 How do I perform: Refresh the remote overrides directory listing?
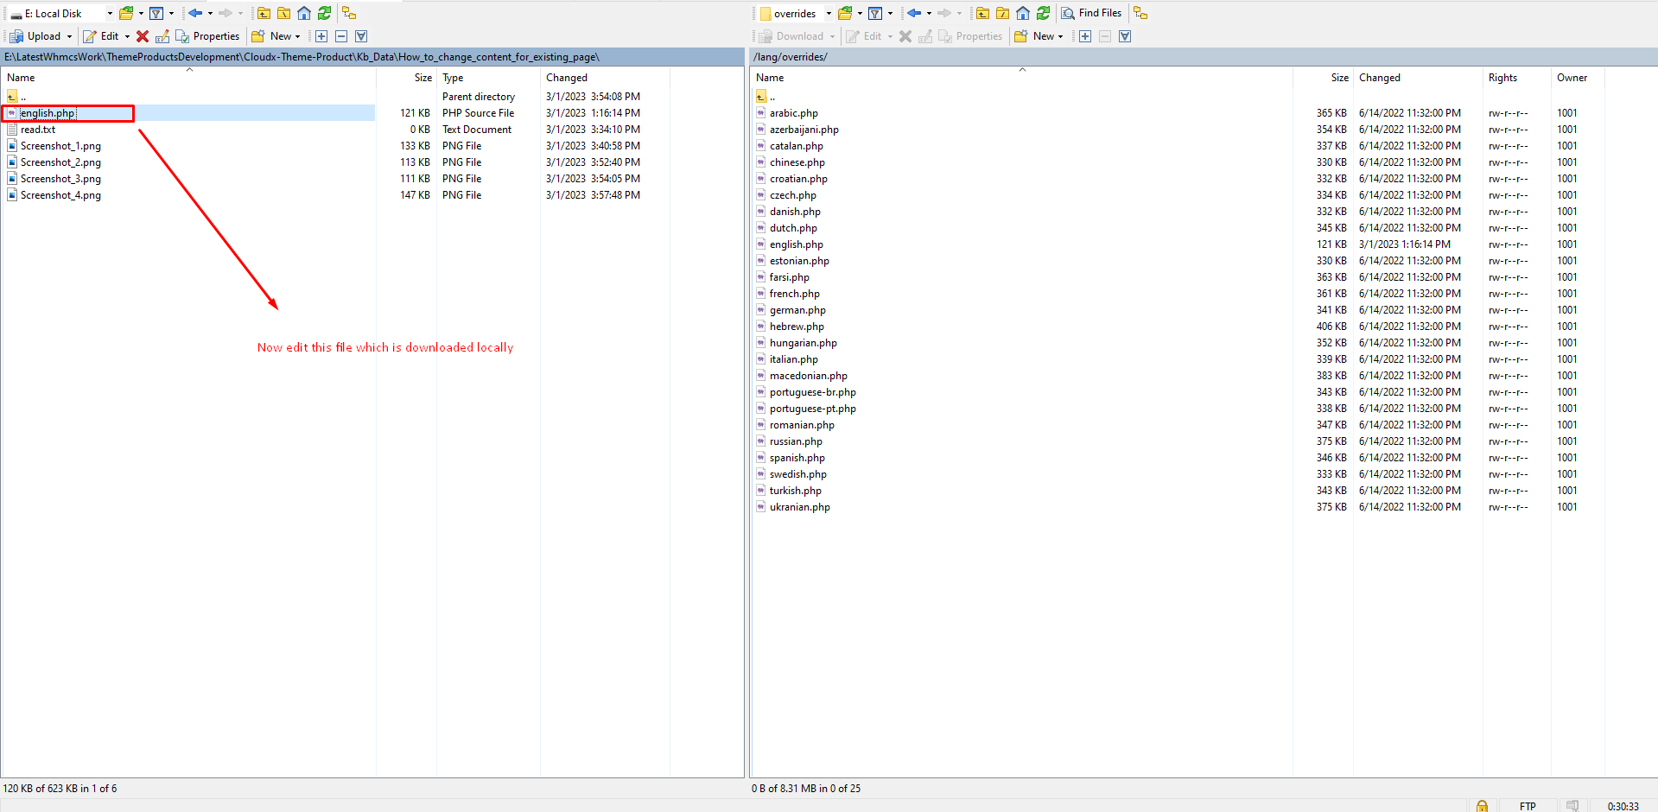coord(1043,13)
